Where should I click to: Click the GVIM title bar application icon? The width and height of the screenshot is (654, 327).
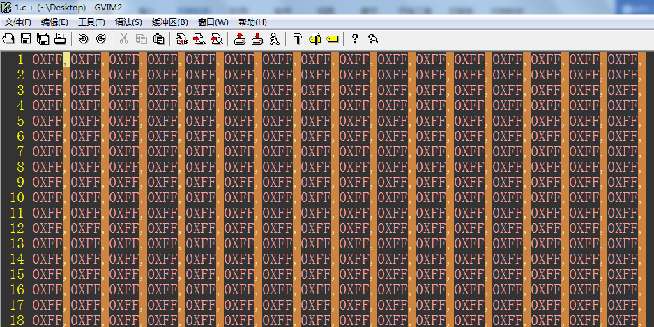pos(6,7)
